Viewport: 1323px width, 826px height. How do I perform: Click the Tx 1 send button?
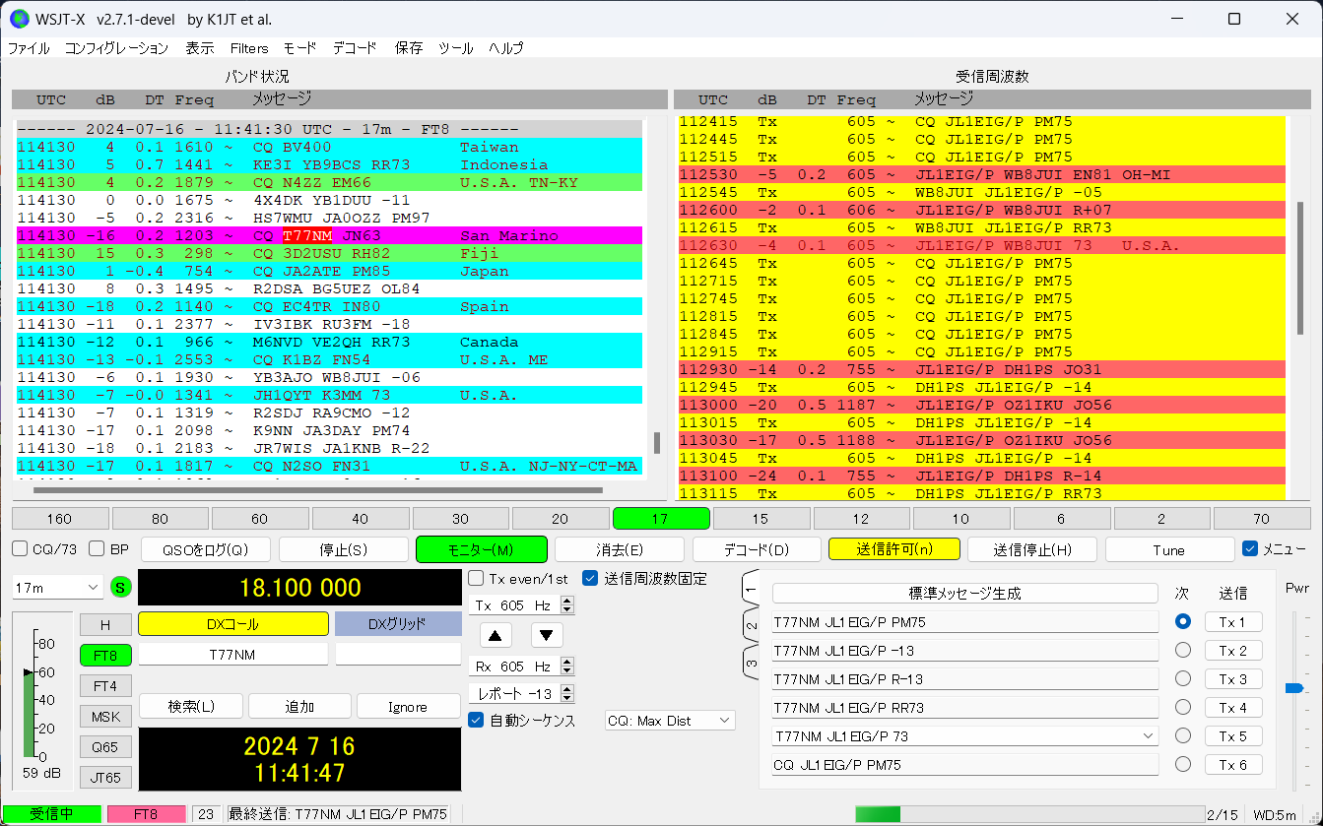click(1233, 622)
